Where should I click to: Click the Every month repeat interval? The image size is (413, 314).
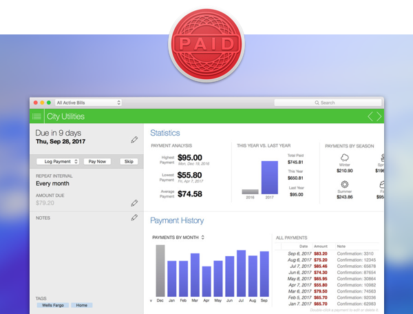pyautogui.click(x=52, y=183)
